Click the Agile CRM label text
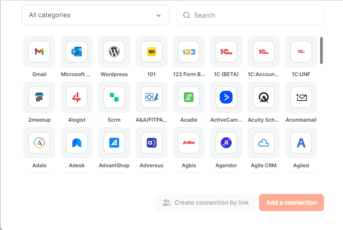Image resolution: width=343 pixels, height=230 pixels. (264, 166)
